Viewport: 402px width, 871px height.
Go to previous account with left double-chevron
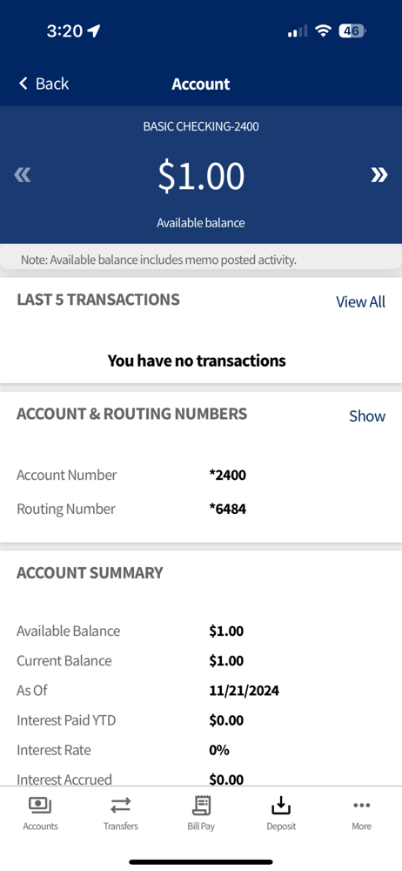coord(23,176)
